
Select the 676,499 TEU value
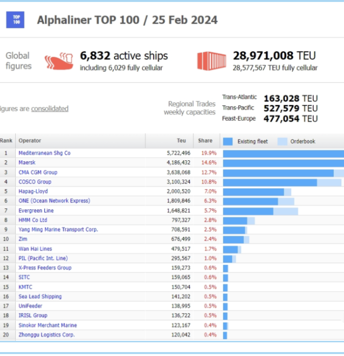pos(181,239)
